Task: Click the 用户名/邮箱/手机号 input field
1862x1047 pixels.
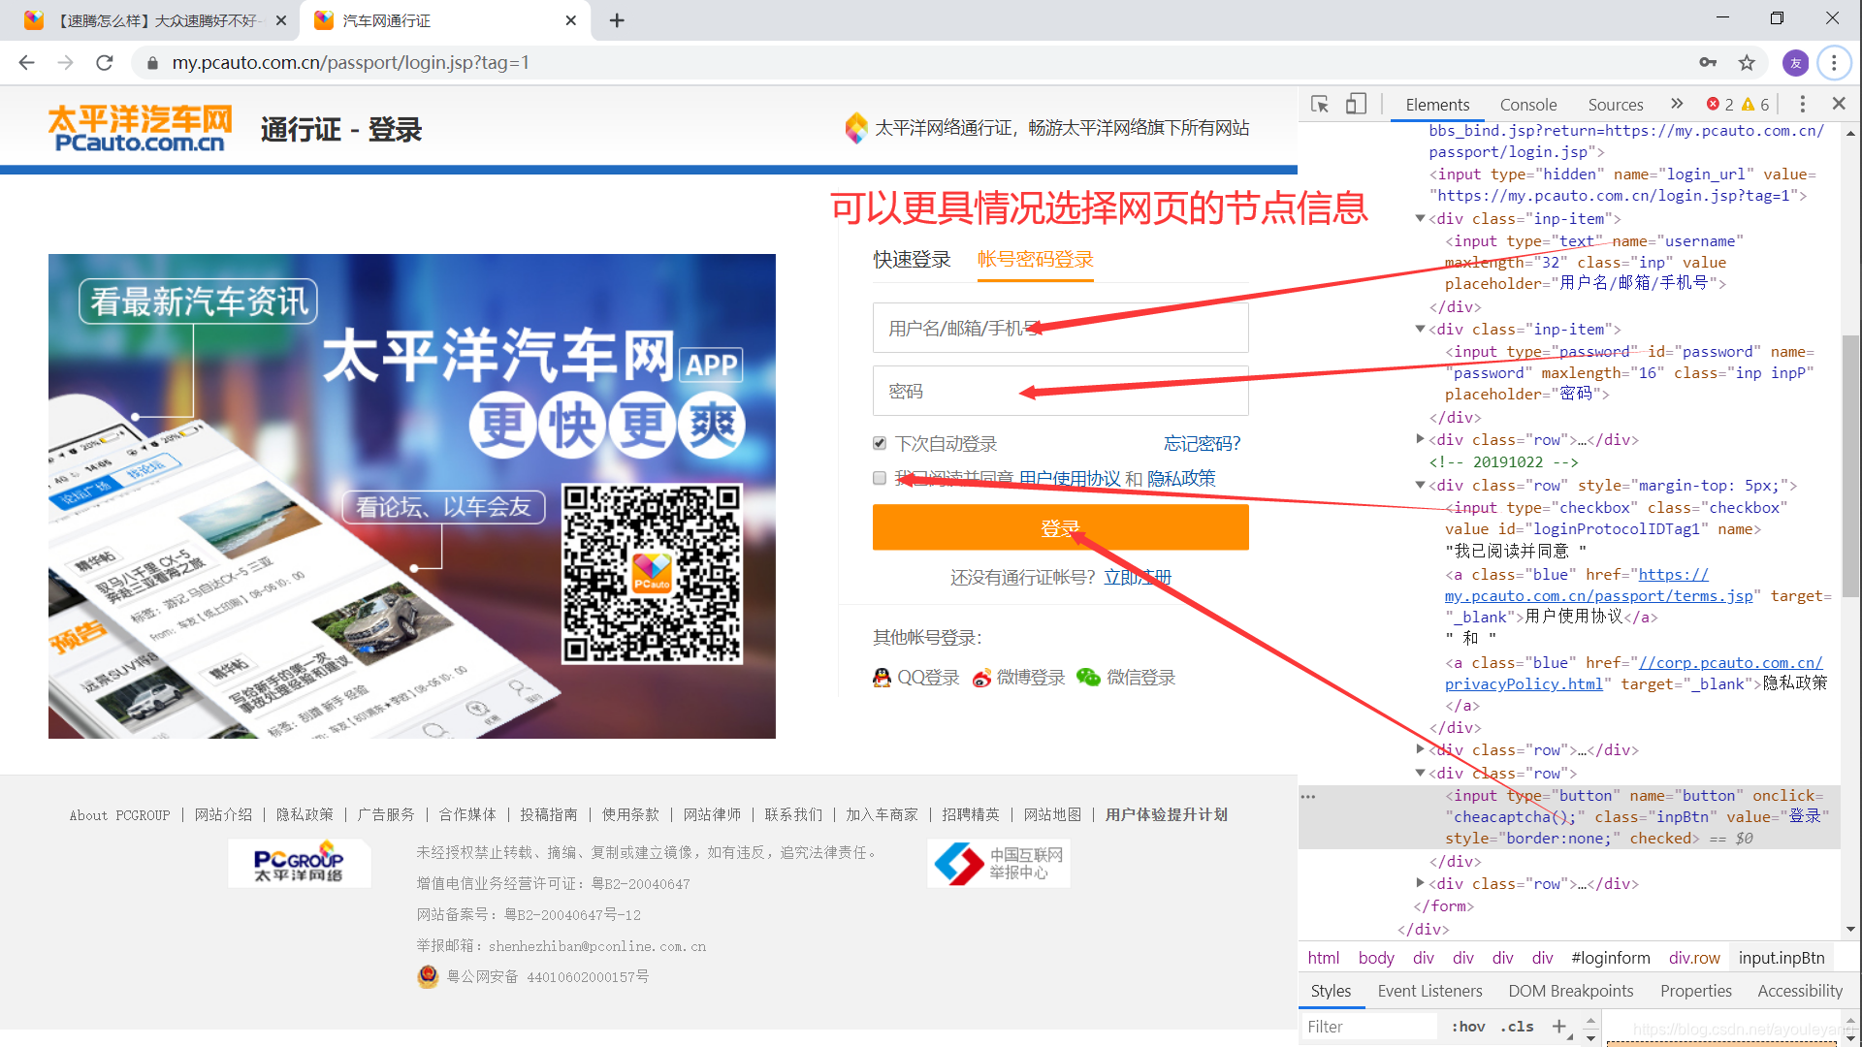Action: click(1060, 328)
